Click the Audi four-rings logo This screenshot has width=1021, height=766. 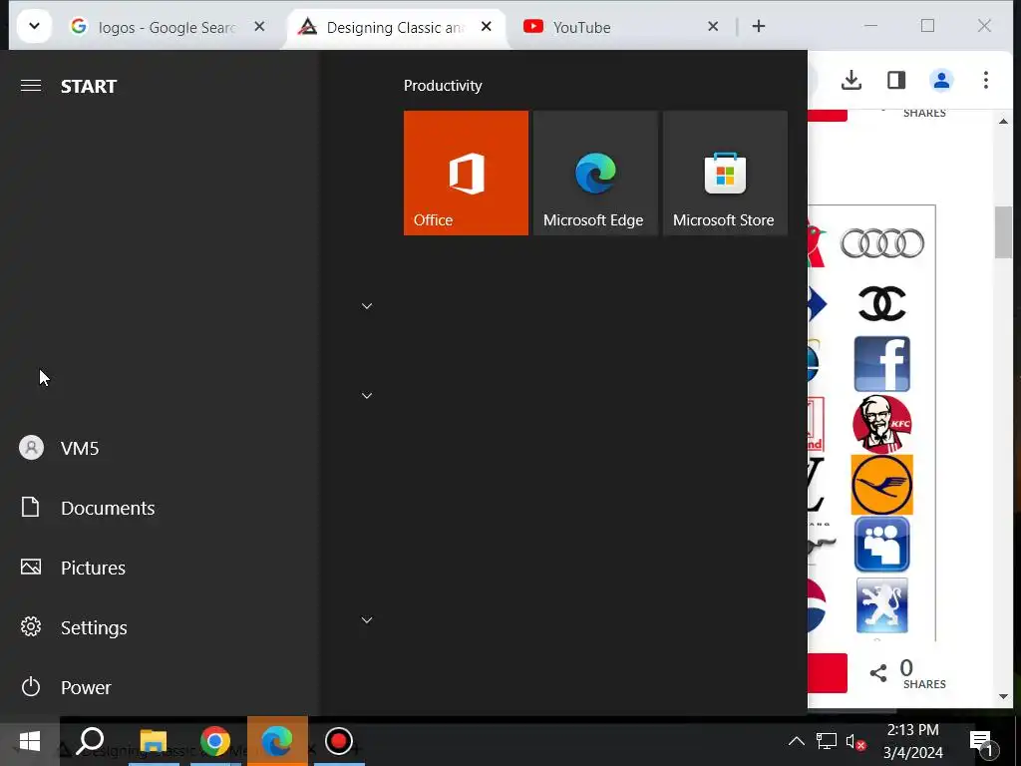[x=881, y=243]
